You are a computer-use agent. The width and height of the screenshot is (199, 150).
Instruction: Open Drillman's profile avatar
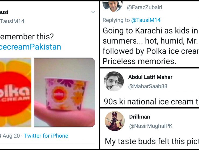pos(115,121)
